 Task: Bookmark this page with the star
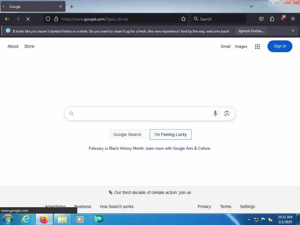(183, 19)
